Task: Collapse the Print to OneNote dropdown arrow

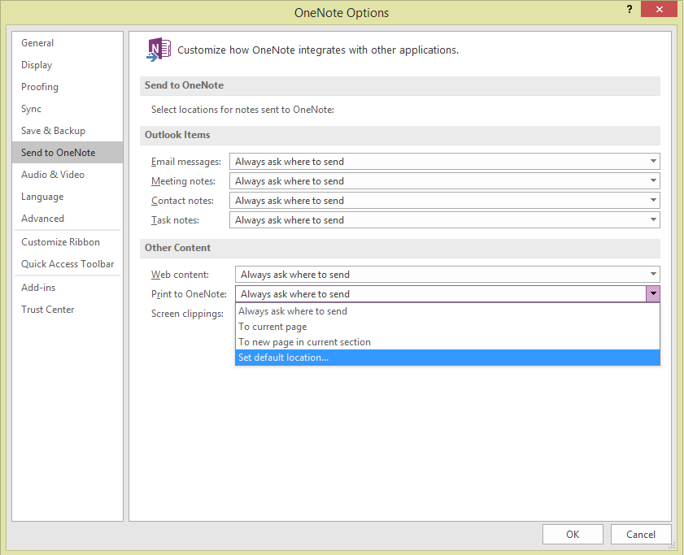Action: click(653, 294)
